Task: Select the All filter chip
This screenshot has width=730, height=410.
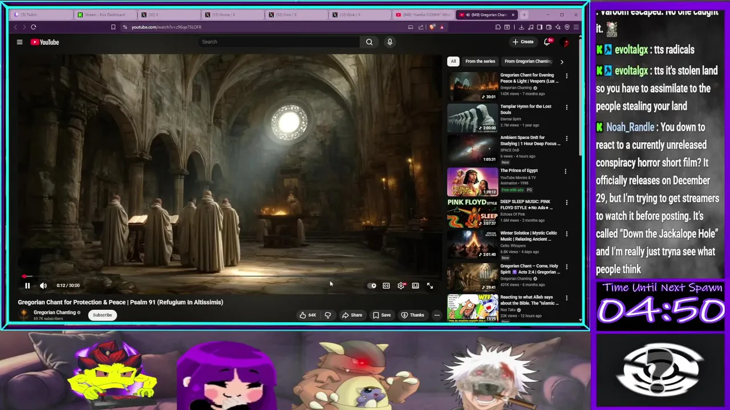Action: (x=453, y=61)
